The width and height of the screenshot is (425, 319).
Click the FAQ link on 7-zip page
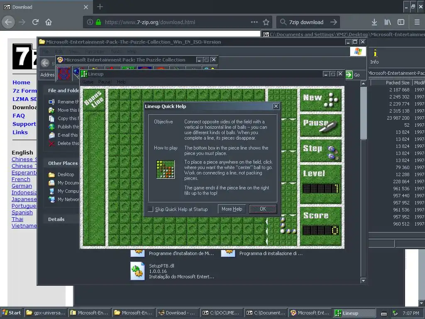[19, 116]
